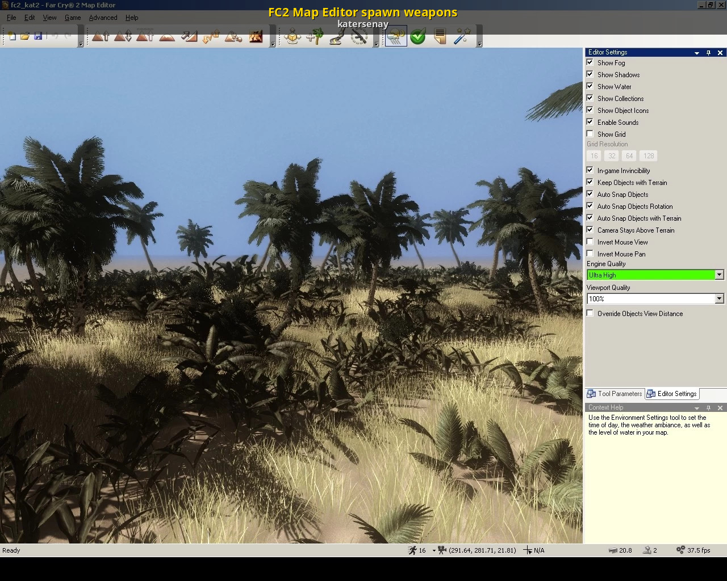
Task: Select the Texture paint tool
Action: click(256, 36)
